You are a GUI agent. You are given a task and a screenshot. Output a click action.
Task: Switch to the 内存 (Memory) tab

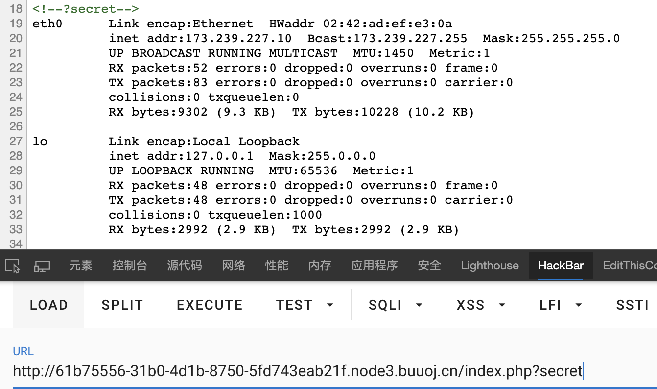click(320, 266)
